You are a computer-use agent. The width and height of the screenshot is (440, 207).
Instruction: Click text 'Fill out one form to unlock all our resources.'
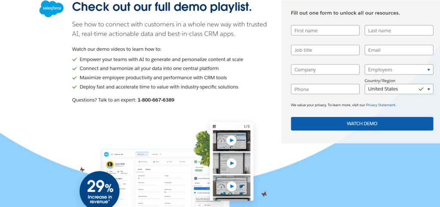(345, 13)
